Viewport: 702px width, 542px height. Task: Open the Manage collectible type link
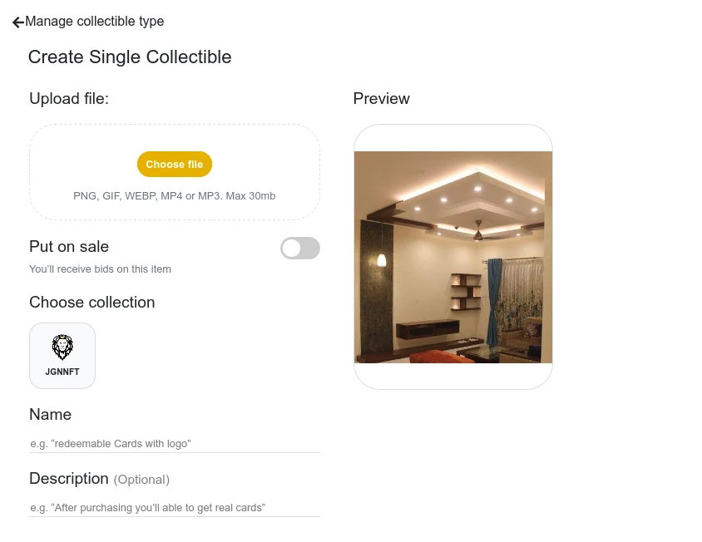pyautogui.click(x=95, y=21)
